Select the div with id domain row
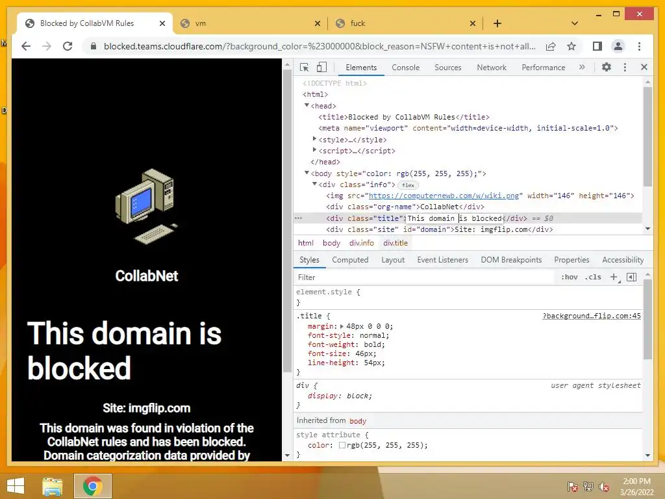Image resolution: width=665 pixels, height=499 pixels. tap(468, 229)
